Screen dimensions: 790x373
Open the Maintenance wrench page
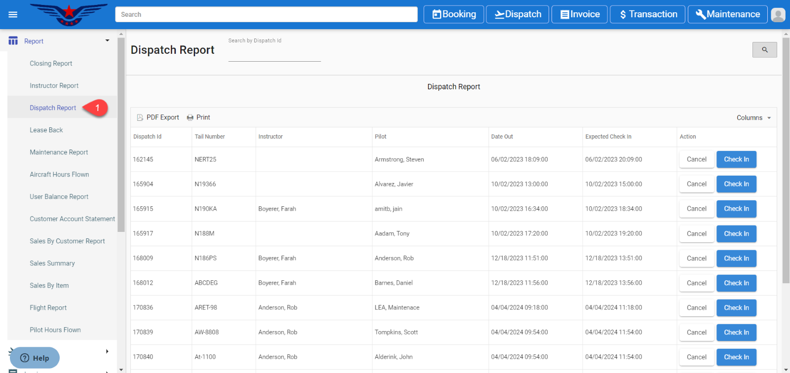(x=727, y=14)
